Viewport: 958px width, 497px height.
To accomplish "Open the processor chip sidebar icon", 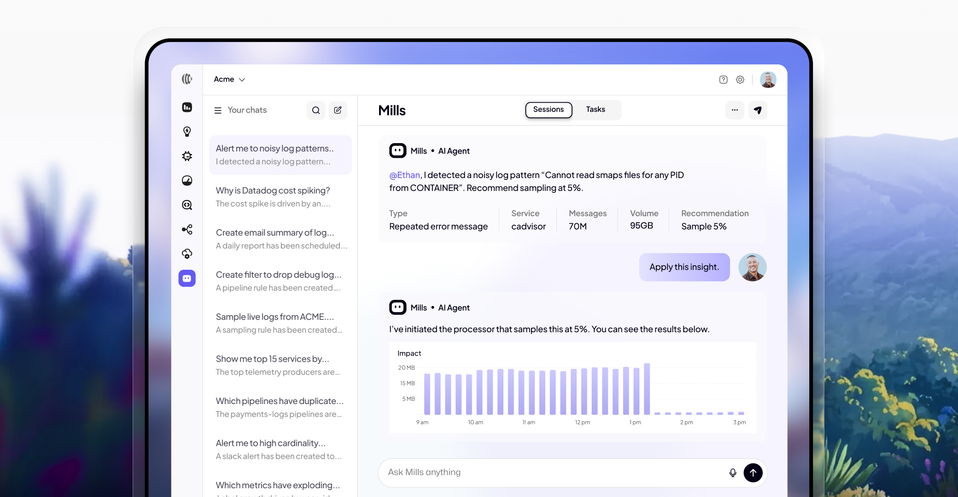I will [x=187, y=156].
